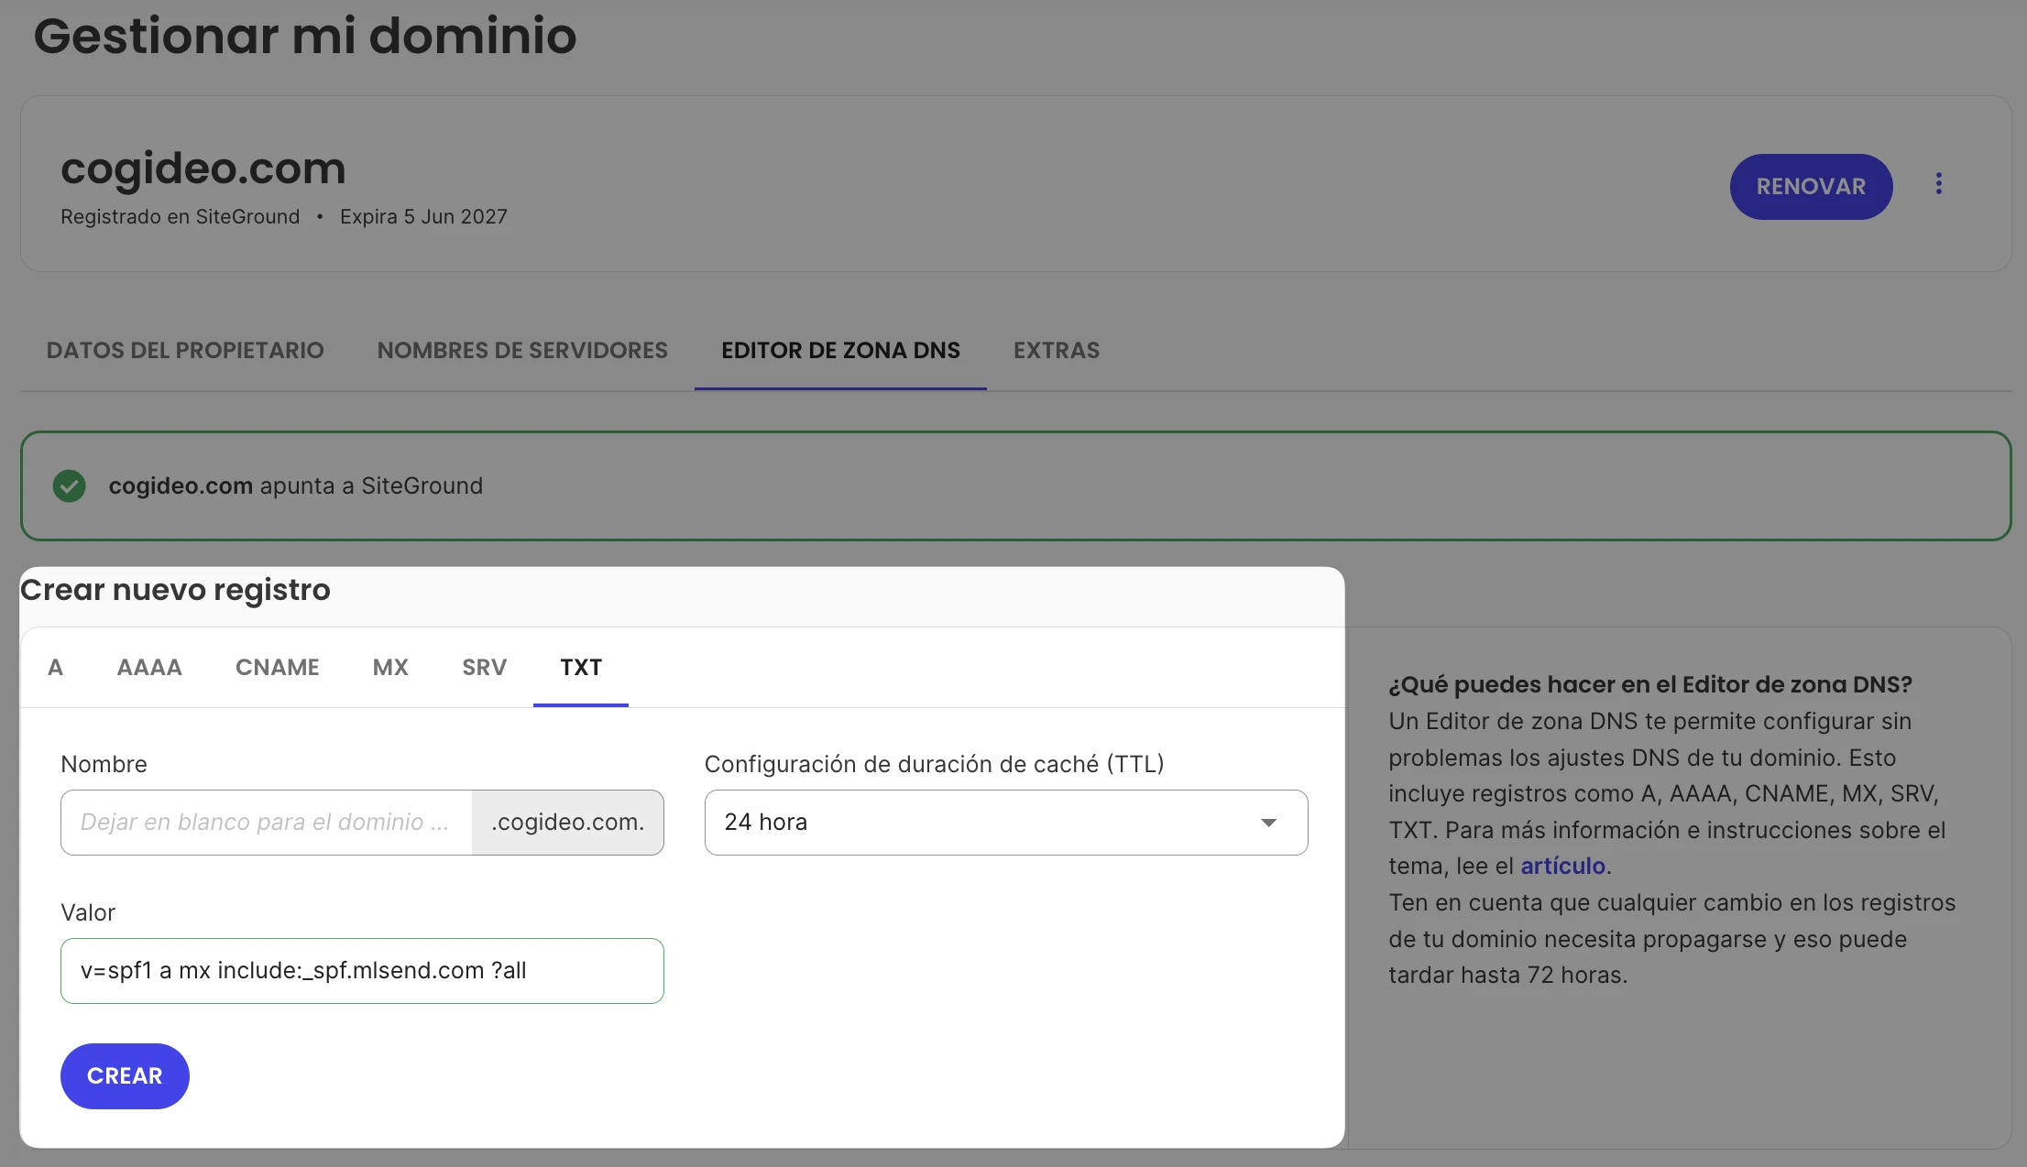Select the MX record tab
The image size is (2027, 1167).
[x=390, y=668]
